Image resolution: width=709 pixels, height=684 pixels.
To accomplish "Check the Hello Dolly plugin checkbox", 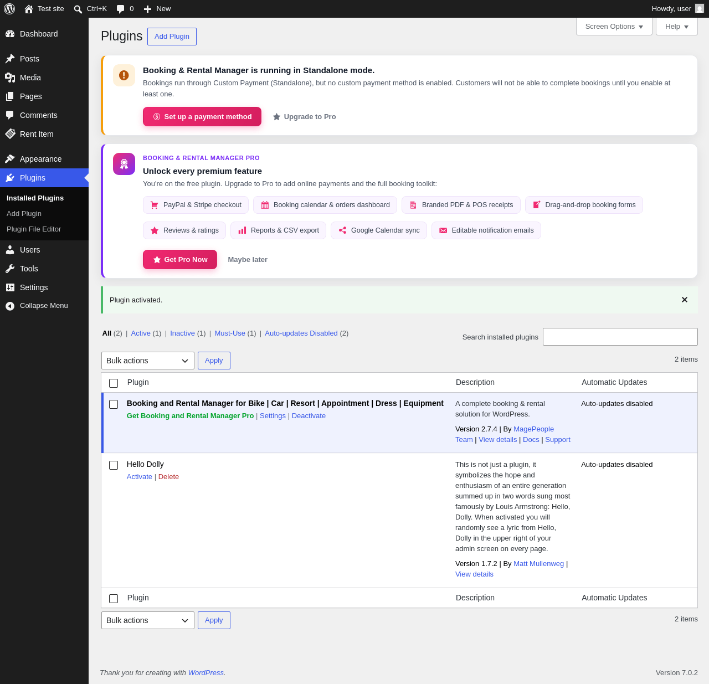I will [x=114, y=465].
